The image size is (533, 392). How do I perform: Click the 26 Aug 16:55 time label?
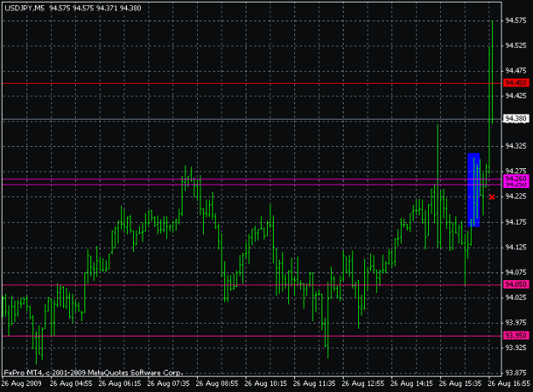(509, 383)
